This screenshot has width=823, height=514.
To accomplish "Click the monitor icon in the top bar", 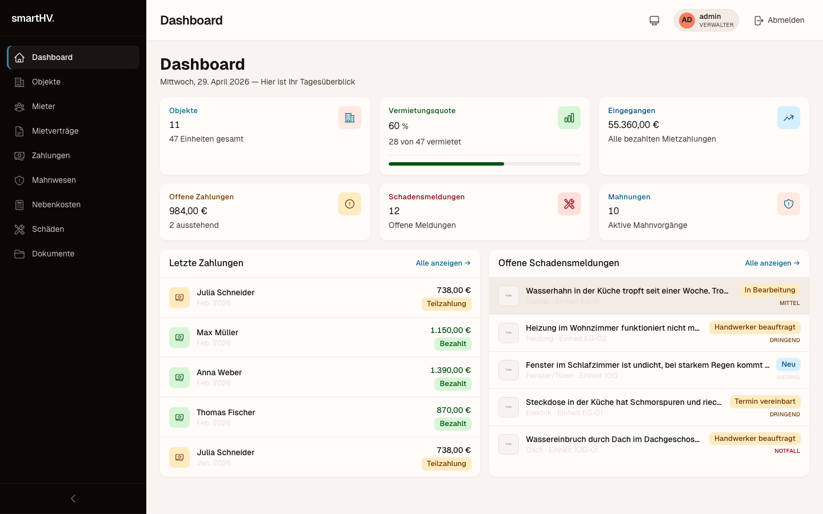I will 654,20.
